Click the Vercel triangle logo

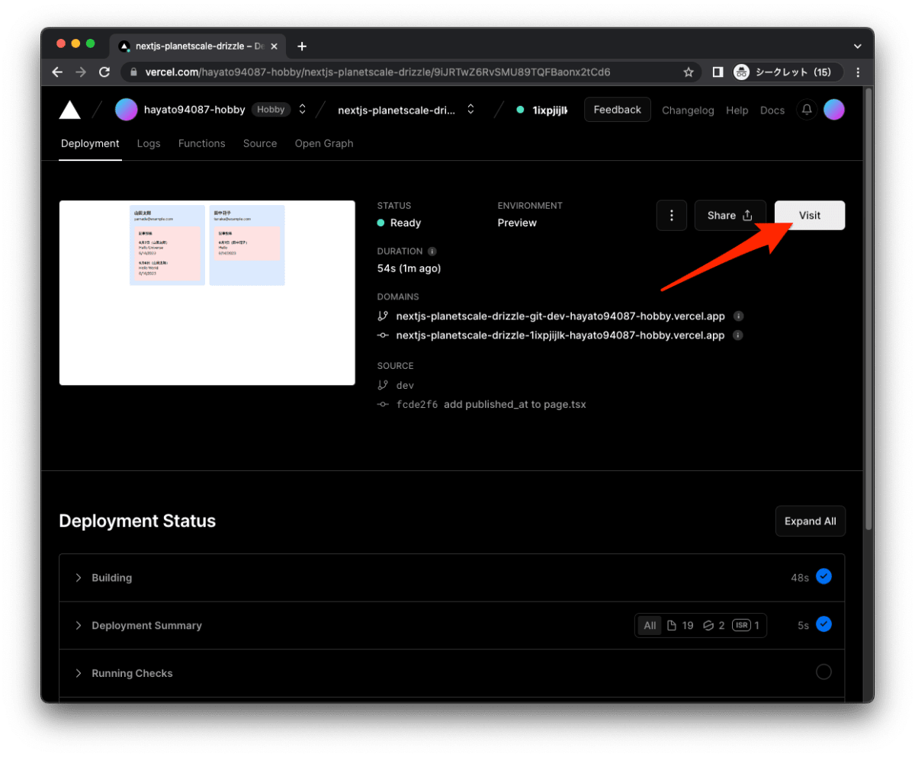click(70, 110)
